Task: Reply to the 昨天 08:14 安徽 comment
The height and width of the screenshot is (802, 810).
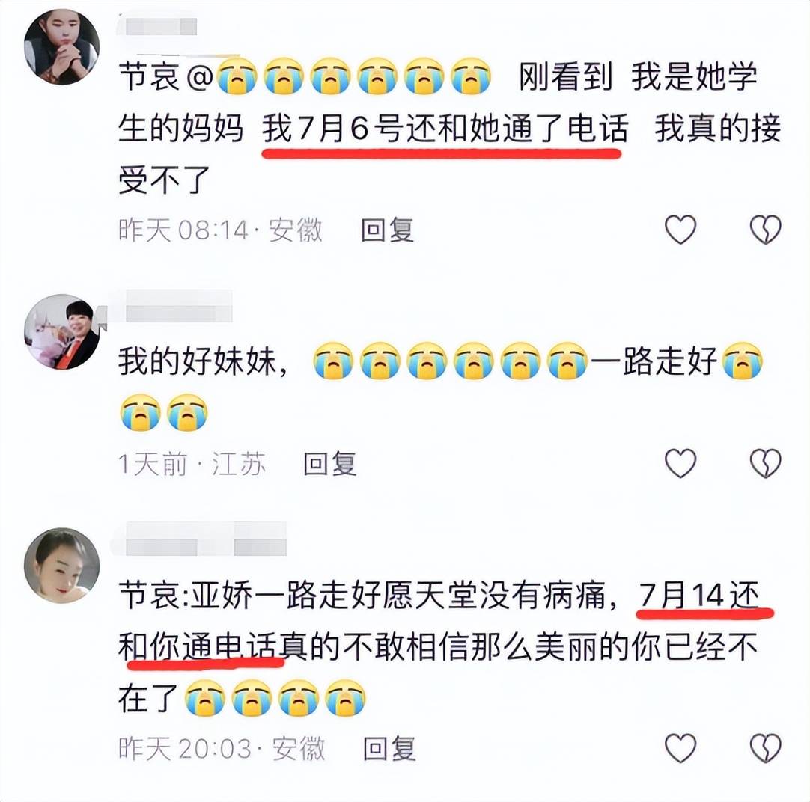Action: (x=388, y=230)
